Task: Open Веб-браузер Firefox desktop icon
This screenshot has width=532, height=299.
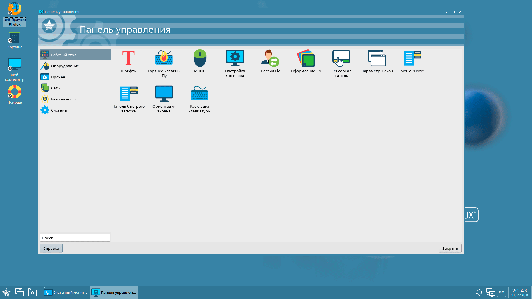Action: [15, 14]
